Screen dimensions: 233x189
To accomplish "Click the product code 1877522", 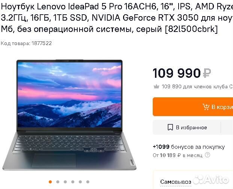I will (26, 43).
